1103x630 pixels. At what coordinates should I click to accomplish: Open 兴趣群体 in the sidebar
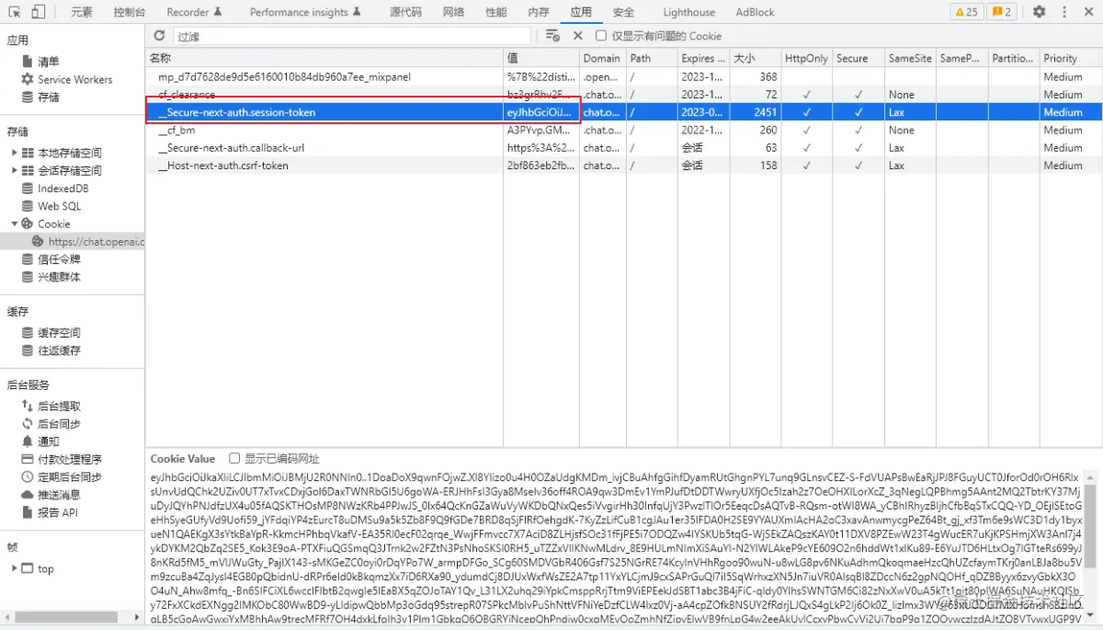click(x=59, y=277)
